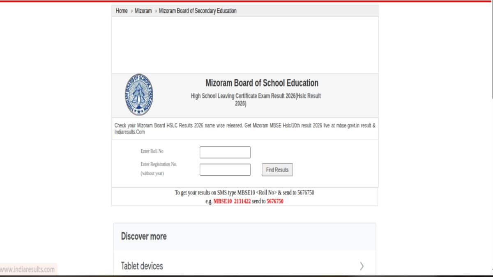This screenshot has width=493, height=277.
Task: Open the Tablet devices suggestion
Action: 142,266
